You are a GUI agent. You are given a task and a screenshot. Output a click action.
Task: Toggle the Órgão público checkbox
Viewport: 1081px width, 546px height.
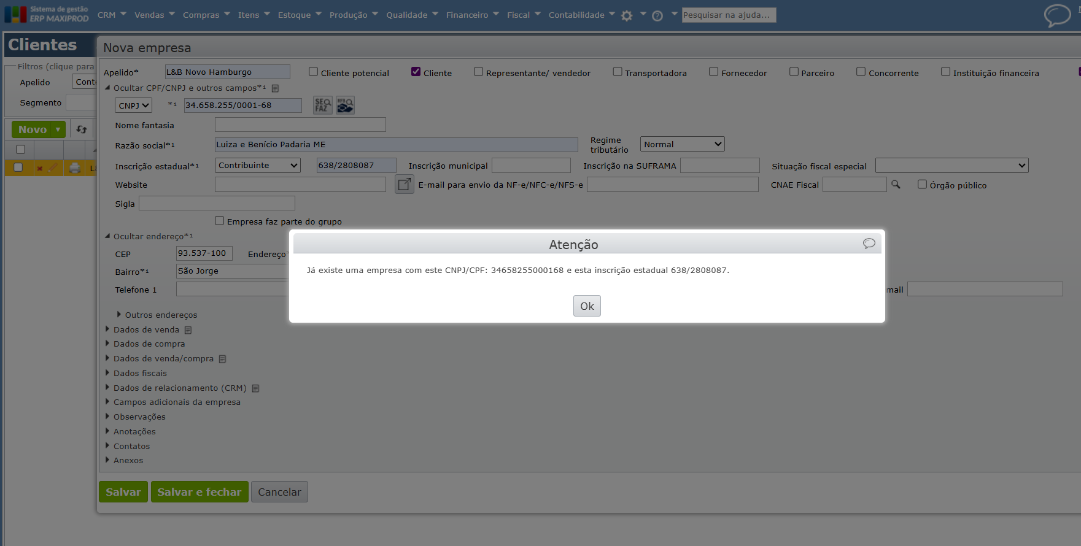pyautogui.click(x=923, y=184)
